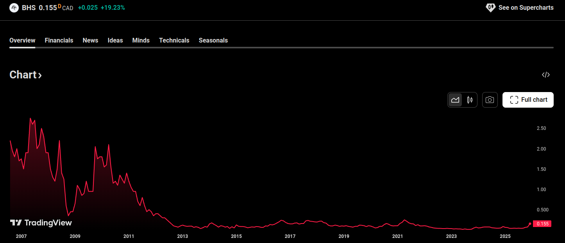Click the 2009 time axis label
Image resolution: width=565 pixels, height=243 pixels.
[75, 236]
